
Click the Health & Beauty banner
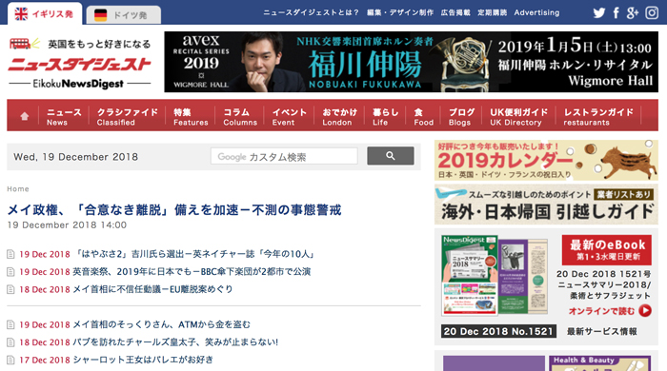pos(599,363)
